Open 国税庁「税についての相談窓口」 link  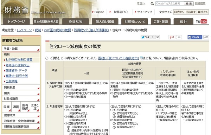point(119,58)
